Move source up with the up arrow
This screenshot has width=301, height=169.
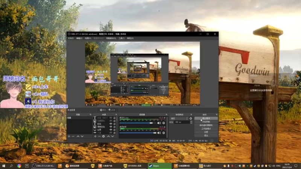tap(108, 136)
